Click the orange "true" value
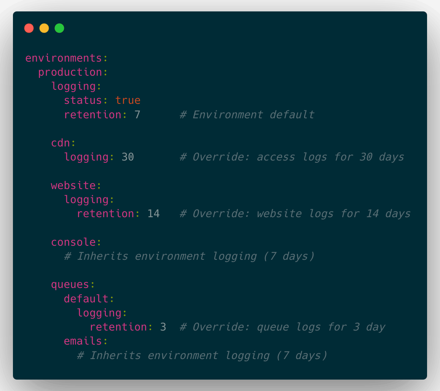 [128, 100]
